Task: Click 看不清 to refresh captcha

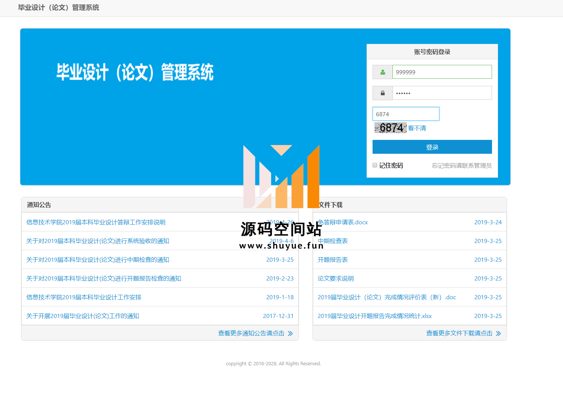Action: [x=417, y=128]
